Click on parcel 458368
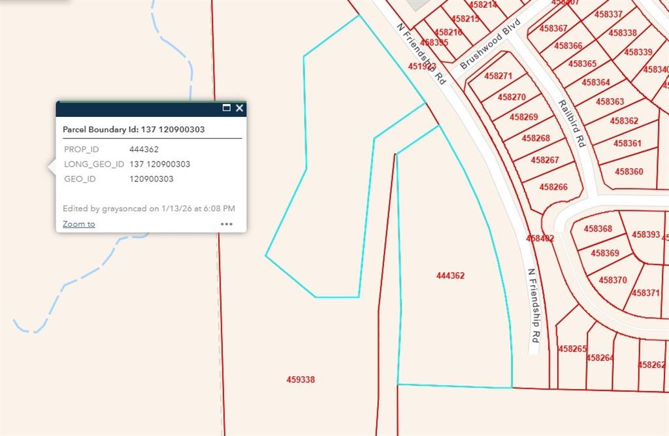669x436 pixels. pos(598,229)
